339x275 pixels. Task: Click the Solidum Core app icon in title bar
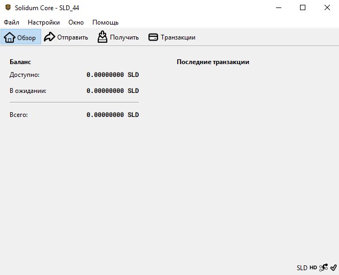point(8,7)
